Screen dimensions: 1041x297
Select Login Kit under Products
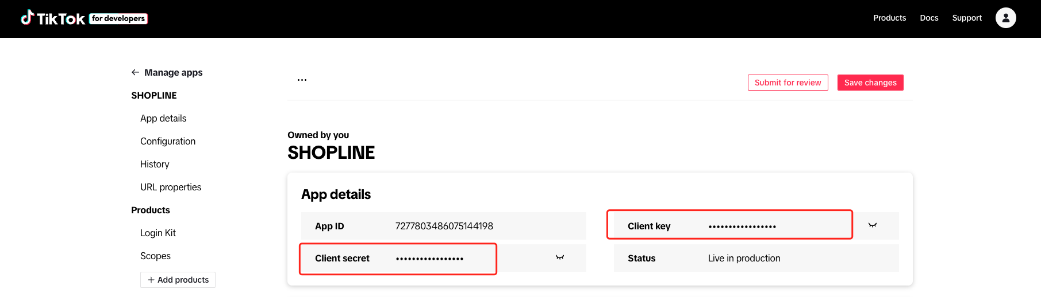(x=158, y=233)
